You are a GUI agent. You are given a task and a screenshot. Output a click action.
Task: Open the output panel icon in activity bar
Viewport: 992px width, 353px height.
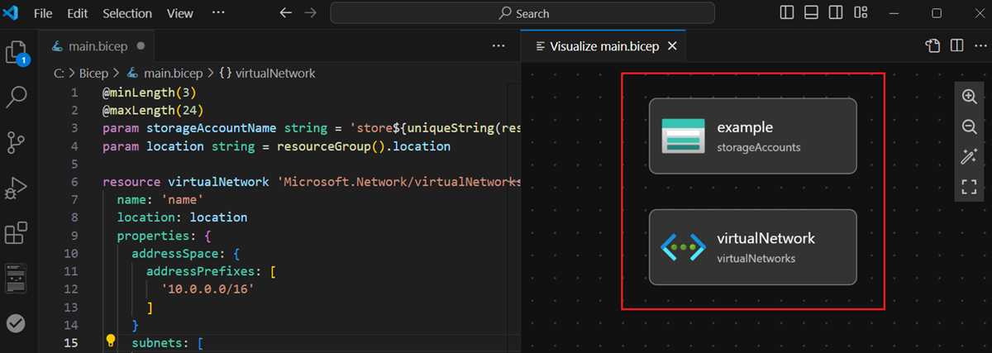pyautogui.click(x=17, y=279)
